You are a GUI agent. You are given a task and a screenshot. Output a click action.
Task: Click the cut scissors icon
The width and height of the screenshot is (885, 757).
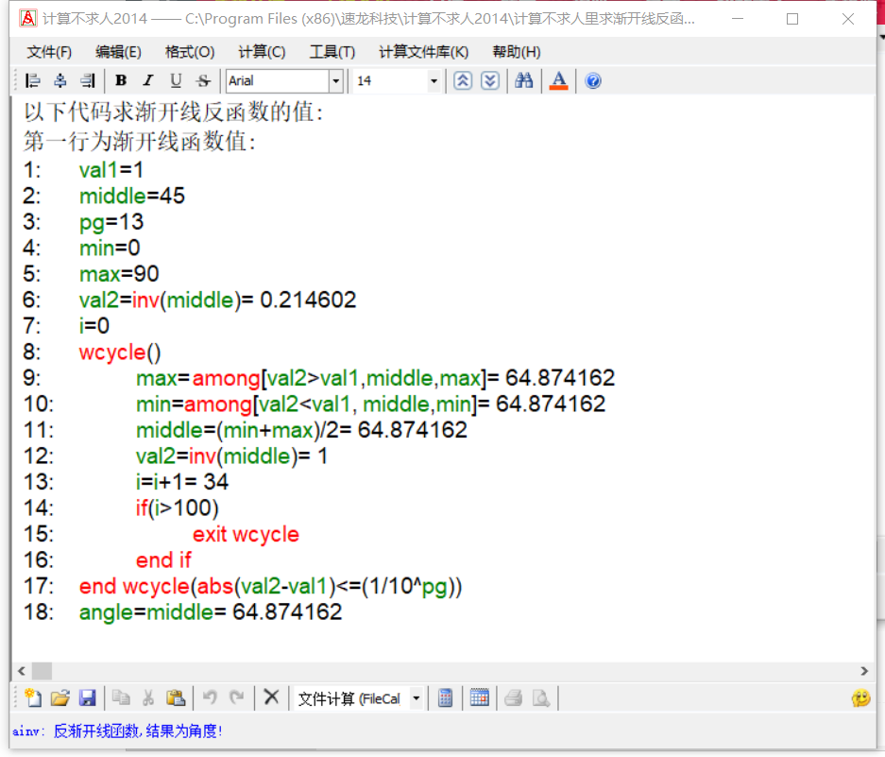148,698
